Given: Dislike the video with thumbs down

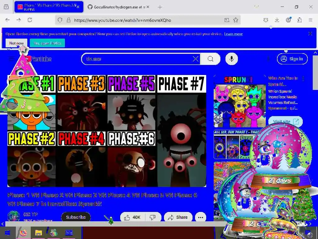Looking at the screenshot, I should 153,217.
